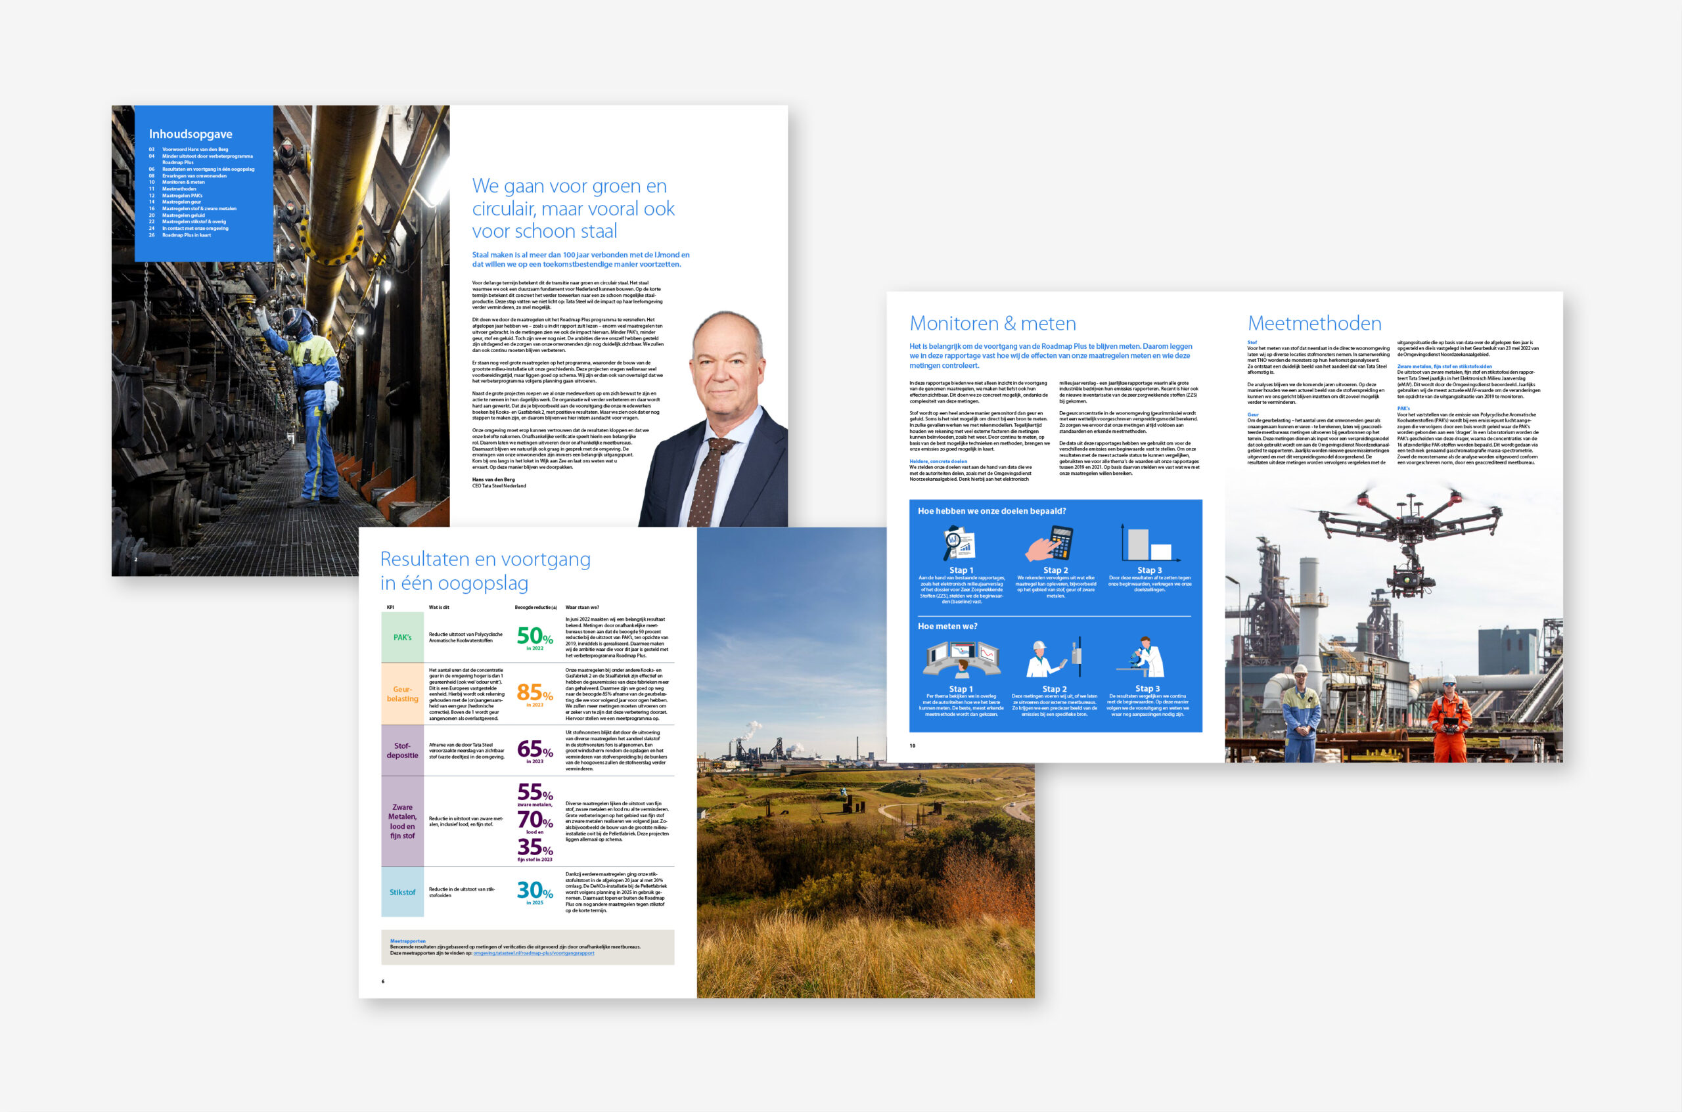Open contents entry 08 Ervaringen van omwonenden
Screen dimensions: 1682x1112
[x=188, y=176]
